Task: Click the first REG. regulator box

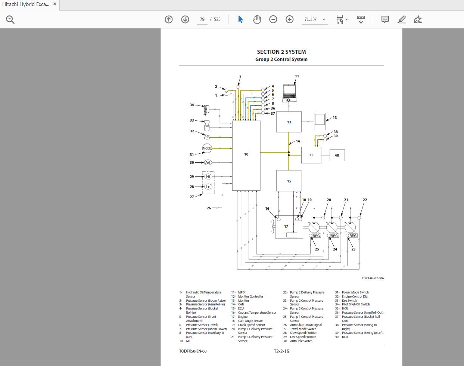Action: tap(316, 236)
